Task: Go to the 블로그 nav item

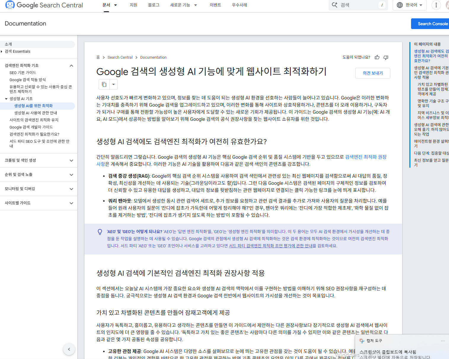Action: 154,5
